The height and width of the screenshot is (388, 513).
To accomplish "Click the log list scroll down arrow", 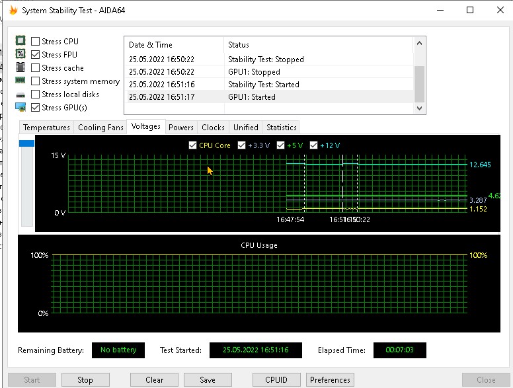I will tap(419, 108).
